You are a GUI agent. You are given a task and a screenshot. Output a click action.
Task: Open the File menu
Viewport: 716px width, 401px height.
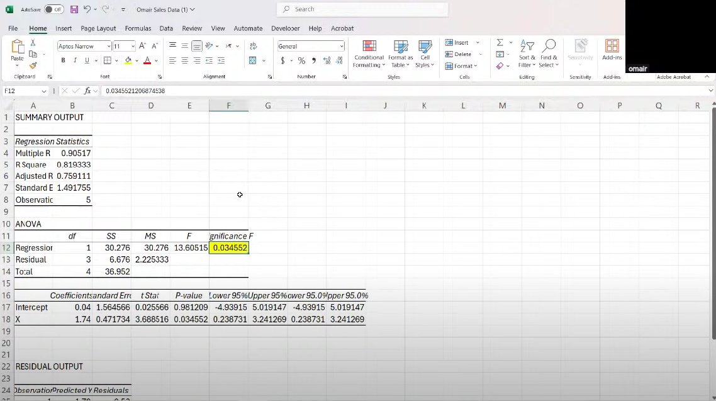13,28
